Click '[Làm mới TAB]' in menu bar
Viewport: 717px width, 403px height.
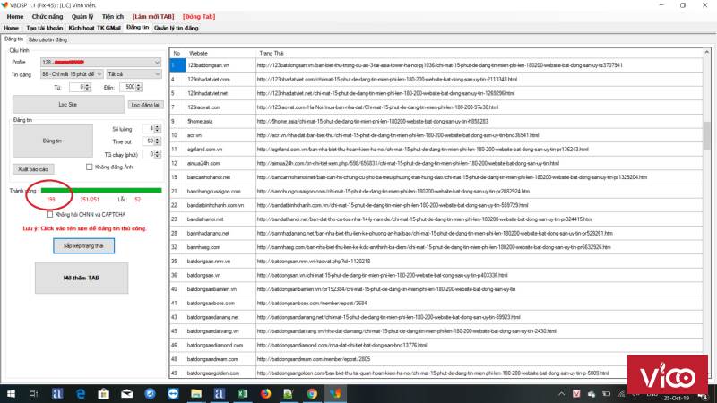point(153,16)
